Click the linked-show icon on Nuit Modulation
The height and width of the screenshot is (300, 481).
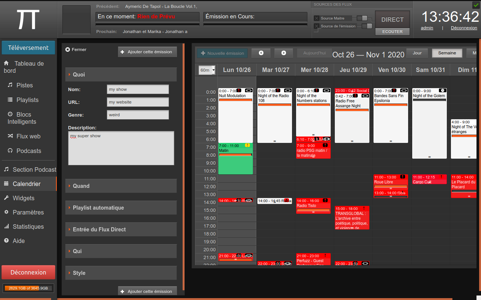[248, 90]
